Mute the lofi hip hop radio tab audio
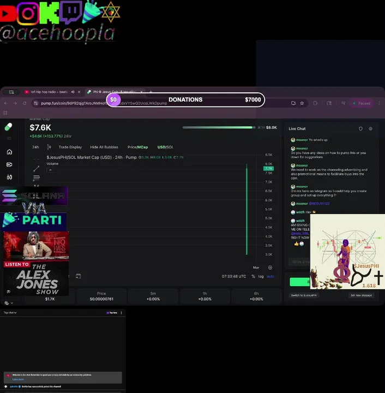385x393 pixels. coord(73,92)
